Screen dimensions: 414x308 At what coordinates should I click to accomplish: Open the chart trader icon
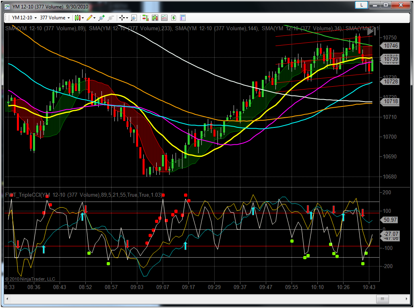click(145, 18)
